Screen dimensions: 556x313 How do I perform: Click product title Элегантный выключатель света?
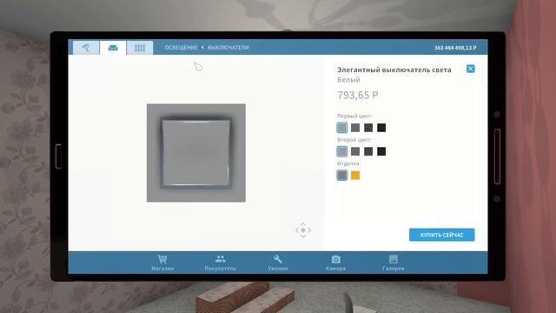click(394, 70)
